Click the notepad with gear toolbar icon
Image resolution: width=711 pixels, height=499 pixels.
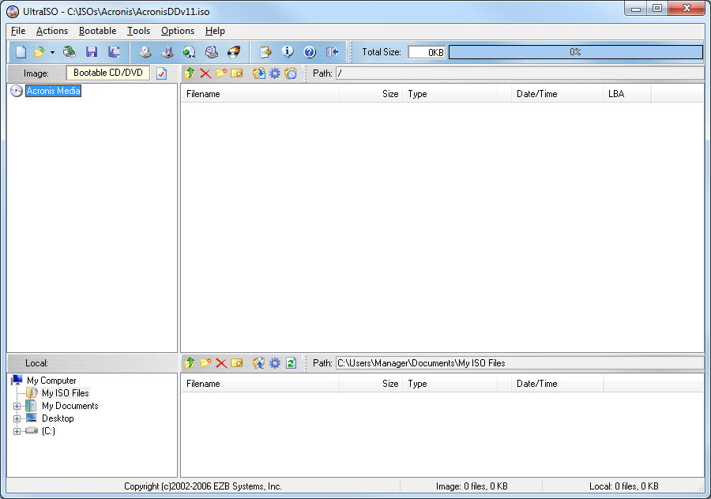tap(265, 52)
